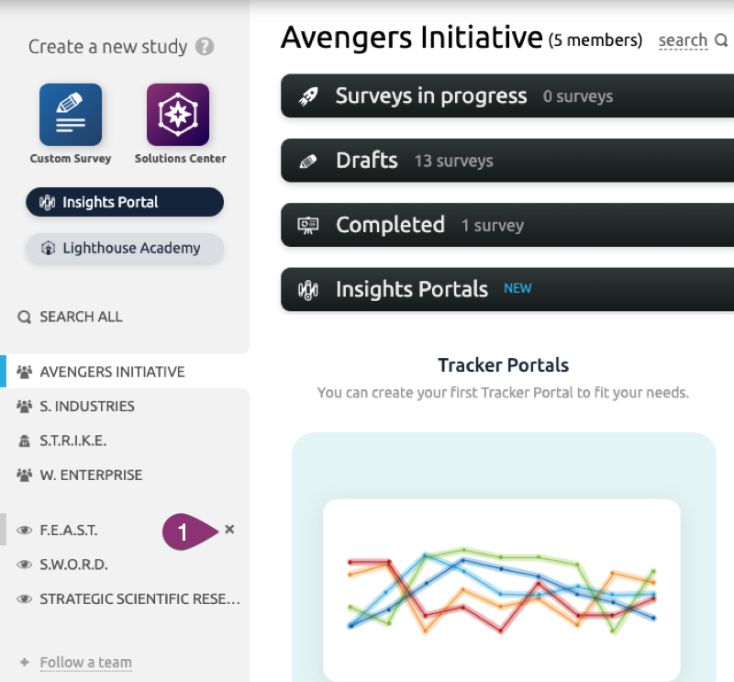Click the help question mark icon
The image size is (734, 682).
(205, 47)
